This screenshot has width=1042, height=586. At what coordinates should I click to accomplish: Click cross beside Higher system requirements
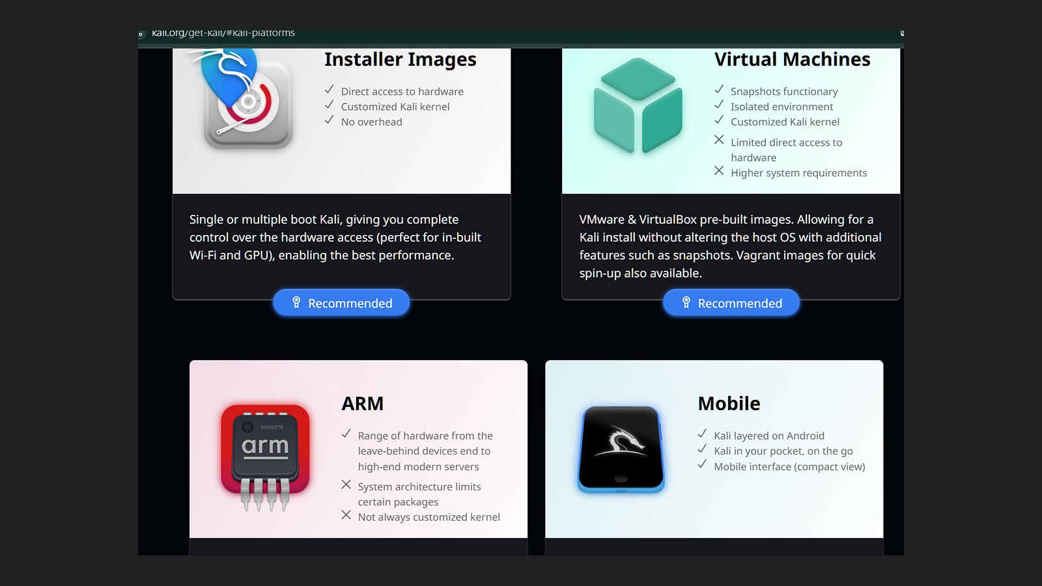pos(719,171)
